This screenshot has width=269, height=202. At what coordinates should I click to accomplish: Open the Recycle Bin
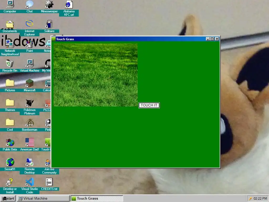click(x=10, y=66)
